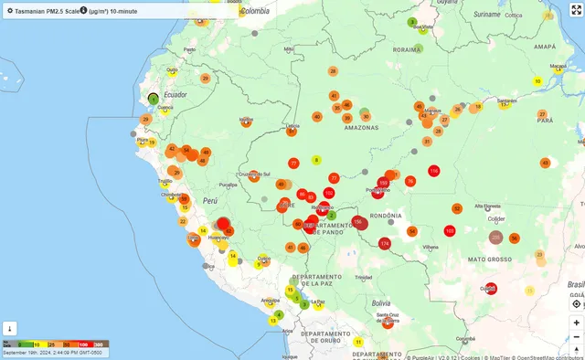Click the green 0 legend color band
This screenshot has width=585, height=360.
[x=26, y=344]
